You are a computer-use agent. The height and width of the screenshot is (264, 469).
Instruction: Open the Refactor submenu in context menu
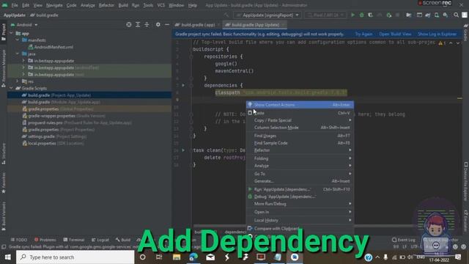coord(300,150)
